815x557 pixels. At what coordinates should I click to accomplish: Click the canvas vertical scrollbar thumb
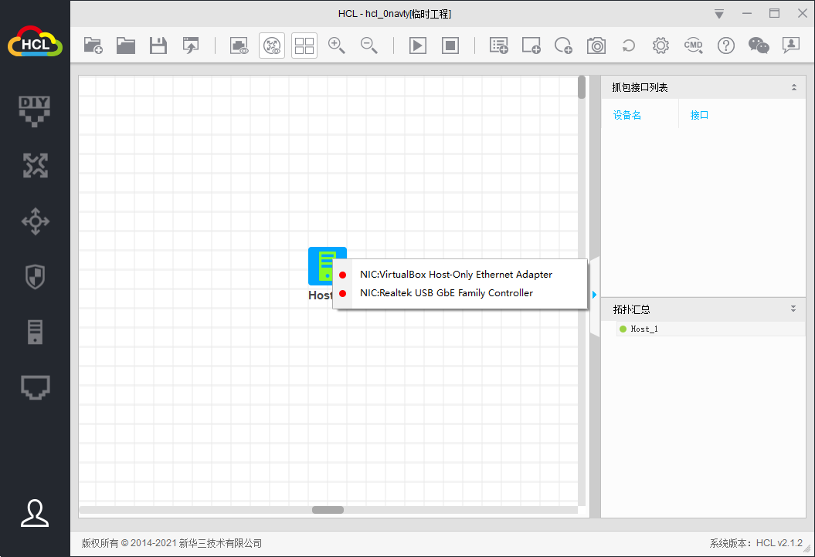(x=582, y=87)
